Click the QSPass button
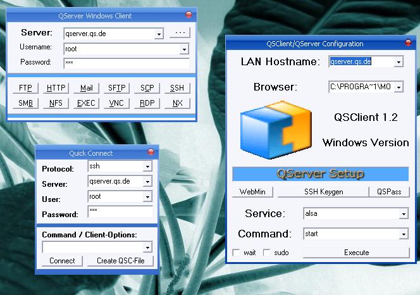 click(x=389, y=192)
